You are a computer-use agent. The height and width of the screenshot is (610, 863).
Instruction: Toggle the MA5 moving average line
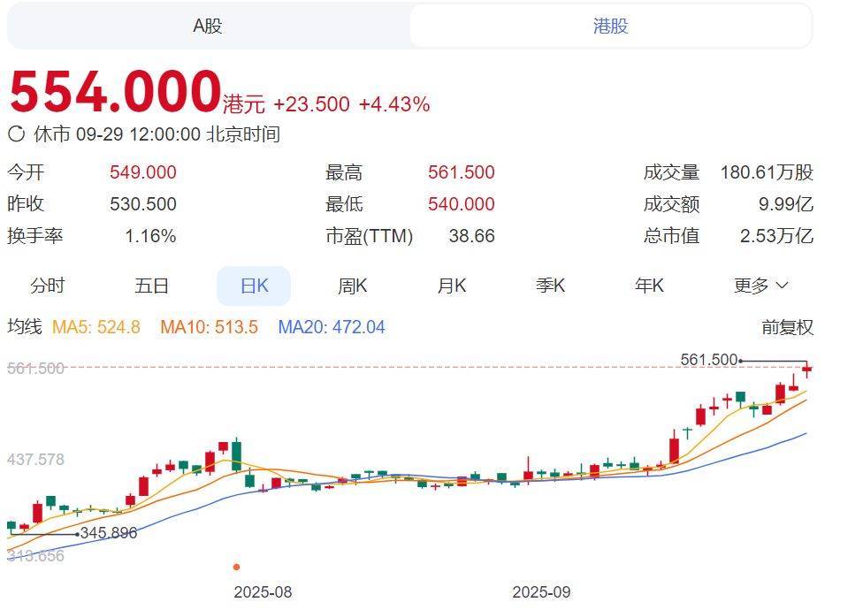pyautogui.click(x=96, y=328)
